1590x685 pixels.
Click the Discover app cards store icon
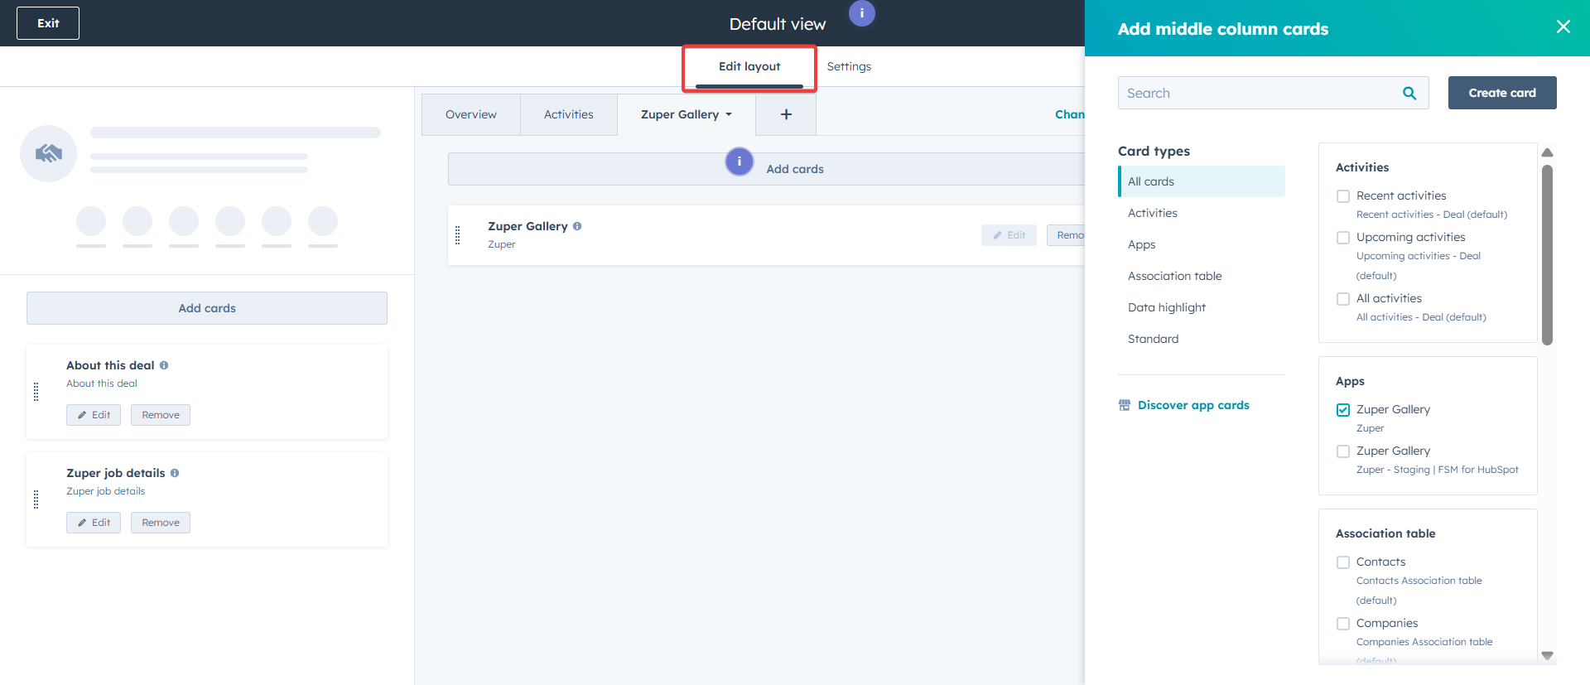point(1125,405)
